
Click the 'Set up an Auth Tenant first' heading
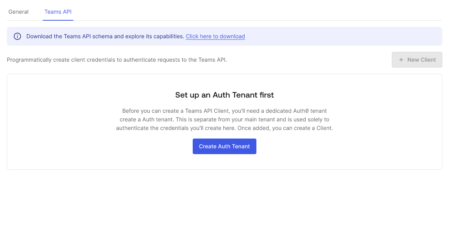224,95
